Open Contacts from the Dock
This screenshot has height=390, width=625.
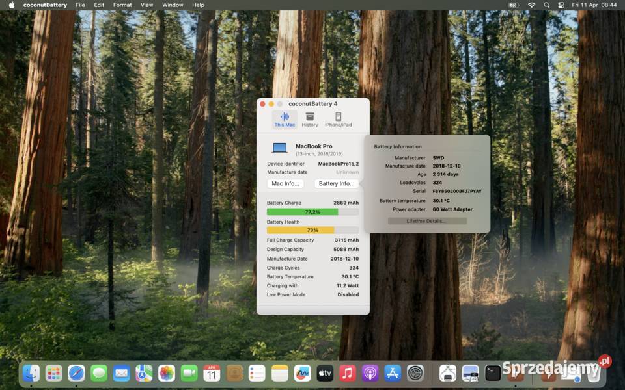coord(234,373)
